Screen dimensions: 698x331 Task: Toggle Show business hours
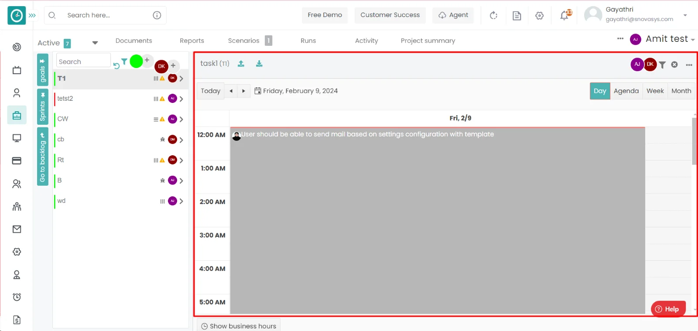[239, 326]
